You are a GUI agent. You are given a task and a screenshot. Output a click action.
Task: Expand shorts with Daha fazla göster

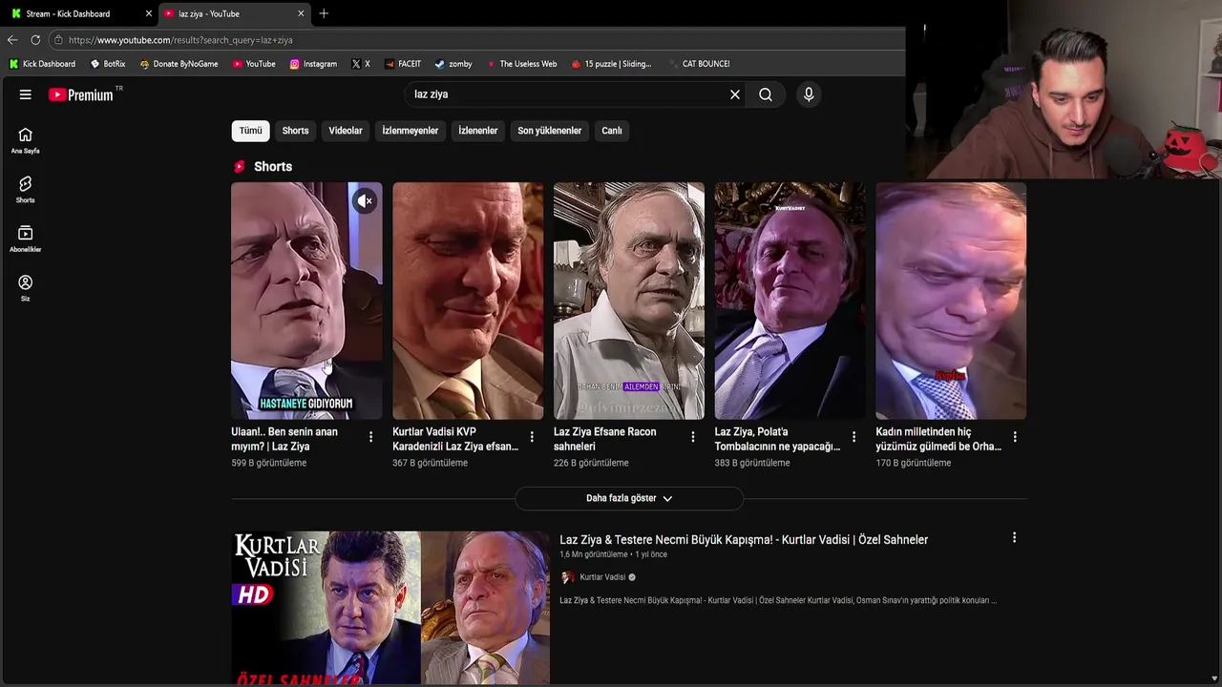click(x=629, y=498)
